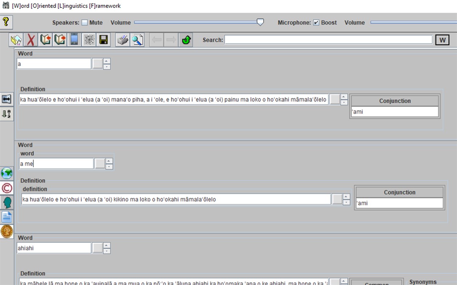Click the save floppy disk icon
Image resolution: width=457 pixels, height=285 pixels.
103,39
